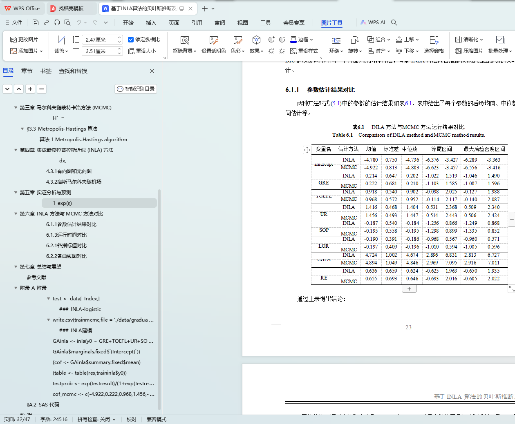Collapse 第四章 集成嵌套拉普拉斯近似 outline node
The height and width of the screenshot is (424, 515).
coord(16,150)
